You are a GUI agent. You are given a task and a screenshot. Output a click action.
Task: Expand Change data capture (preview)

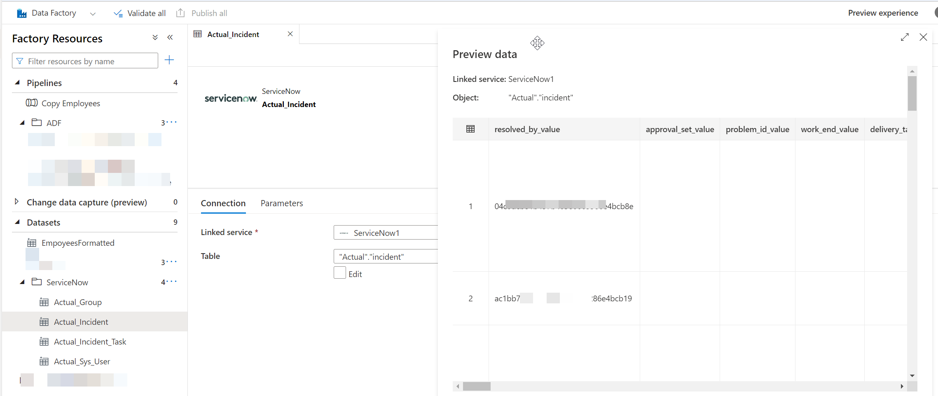[x=16, y=202]
